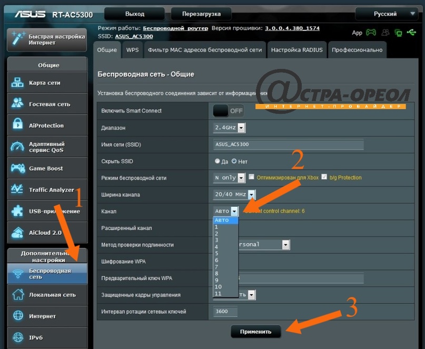Open wireless MAC filter tab
The height and width of the screenshot is (349, 425).
click(205, 50)
